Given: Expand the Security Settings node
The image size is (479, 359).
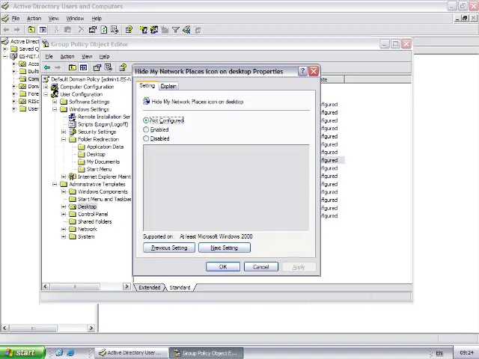Looking at the screenshot, I should pos(64,132).
